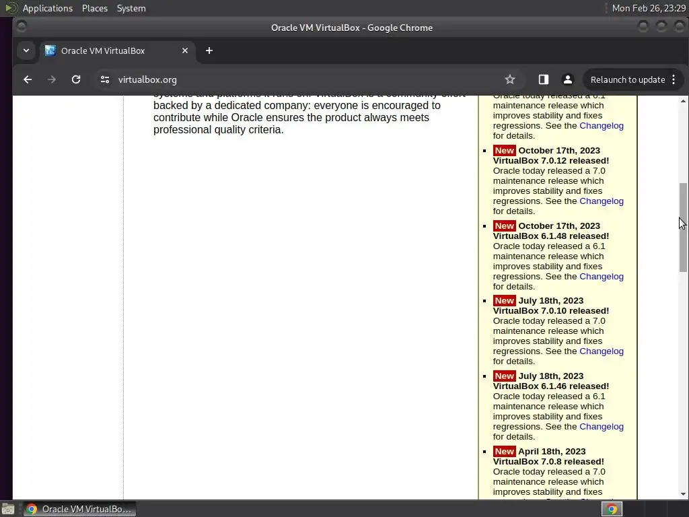The image size is (689, 517).
Task: Open Chrome three-dot menu
Action: 674,79
